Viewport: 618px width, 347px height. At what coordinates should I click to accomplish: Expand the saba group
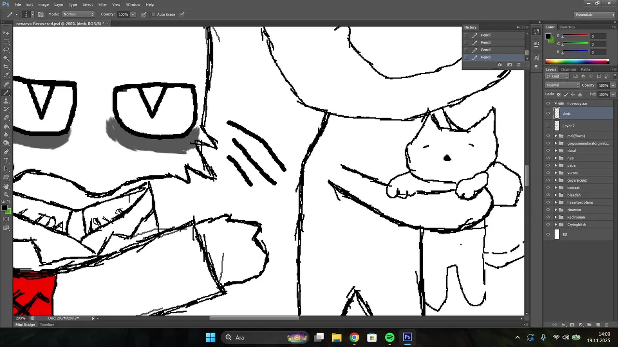(556, 165)
